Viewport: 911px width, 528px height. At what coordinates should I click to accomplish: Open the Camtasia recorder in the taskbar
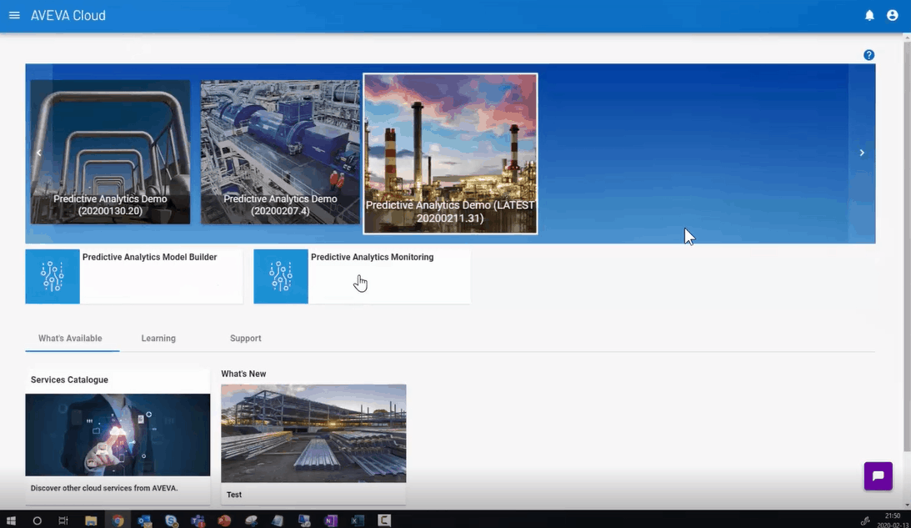click(x=384, y=520)
